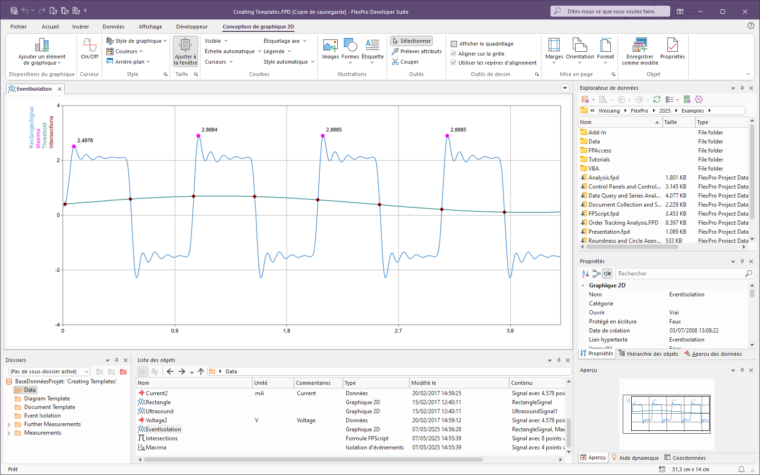Screen dimensions: 760x475
Task: Click the Prélever attributs button
Action: (417, 51)
